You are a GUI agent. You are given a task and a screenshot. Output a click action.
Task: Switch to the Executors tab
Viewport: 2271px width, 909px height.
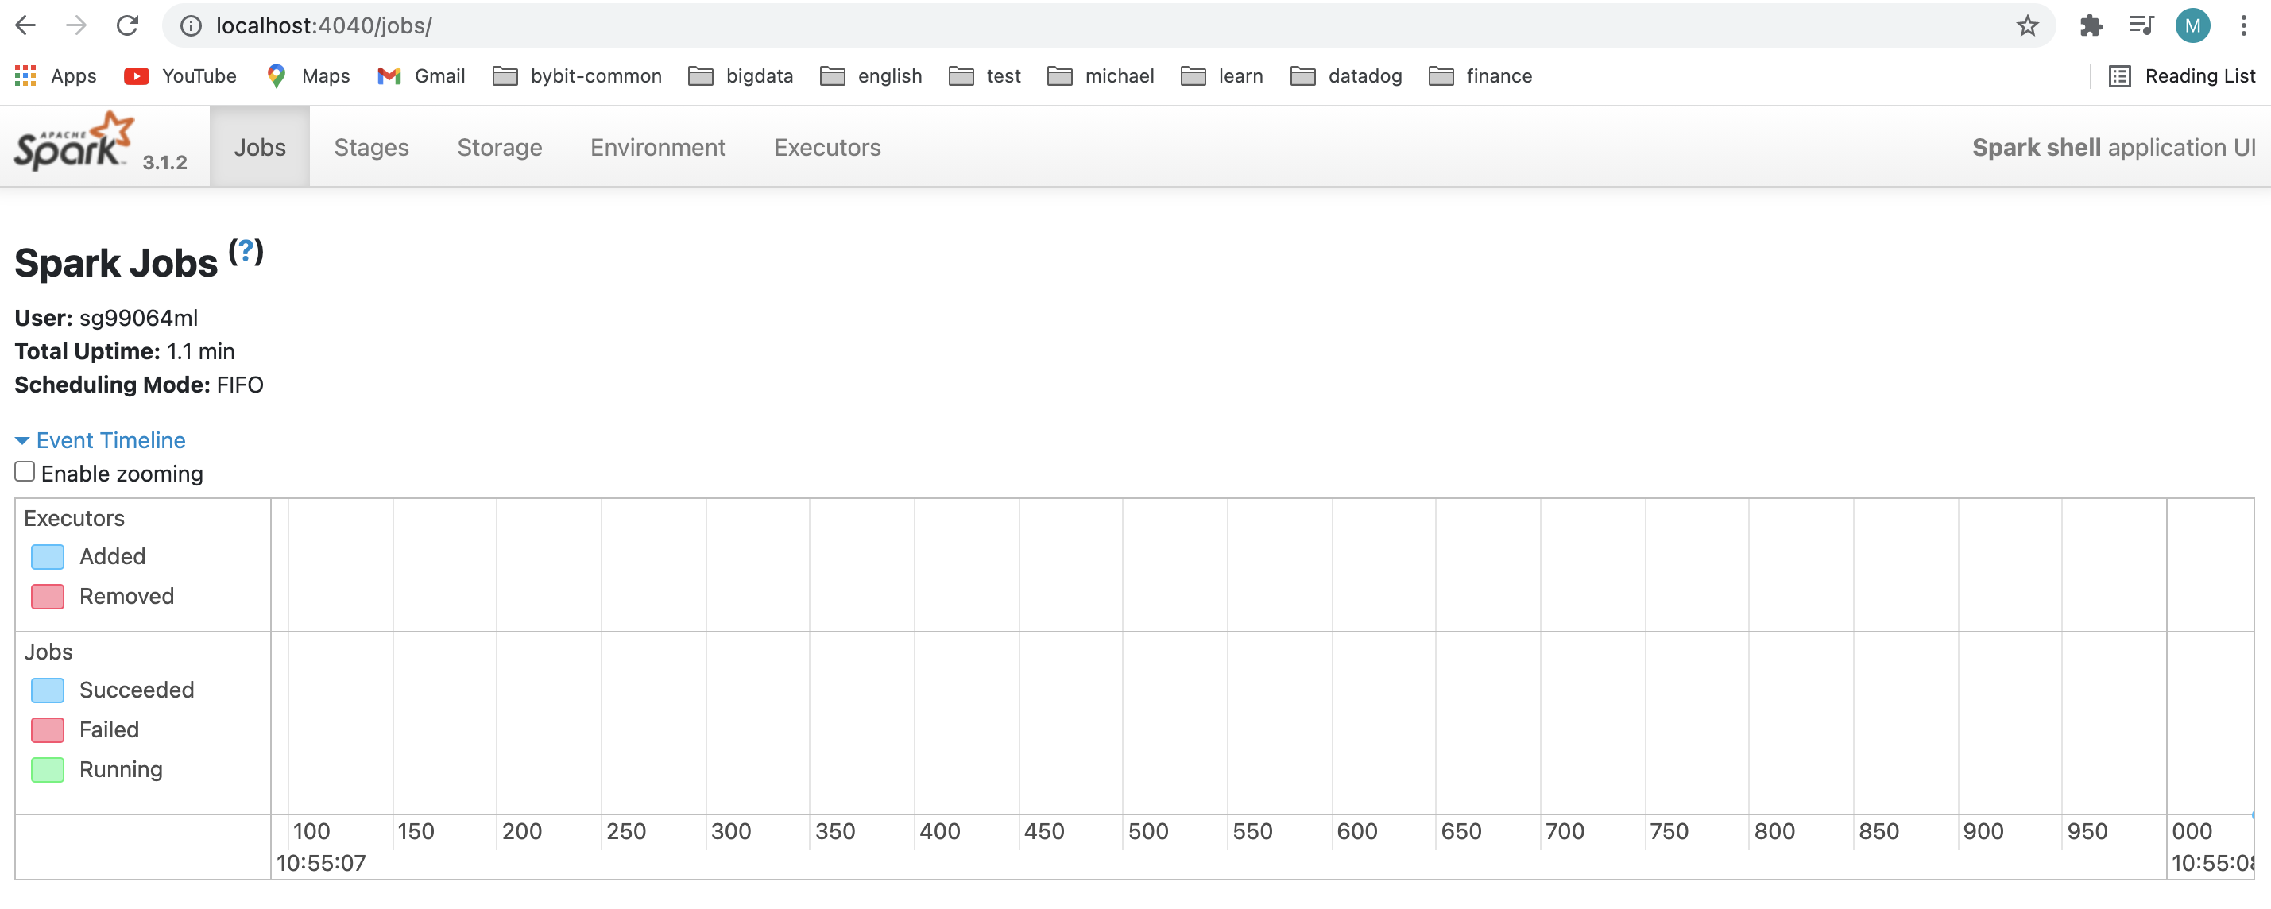827,147
